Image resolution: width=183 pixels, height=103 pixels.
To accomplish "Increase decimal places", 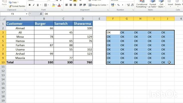I will [128, 5].
